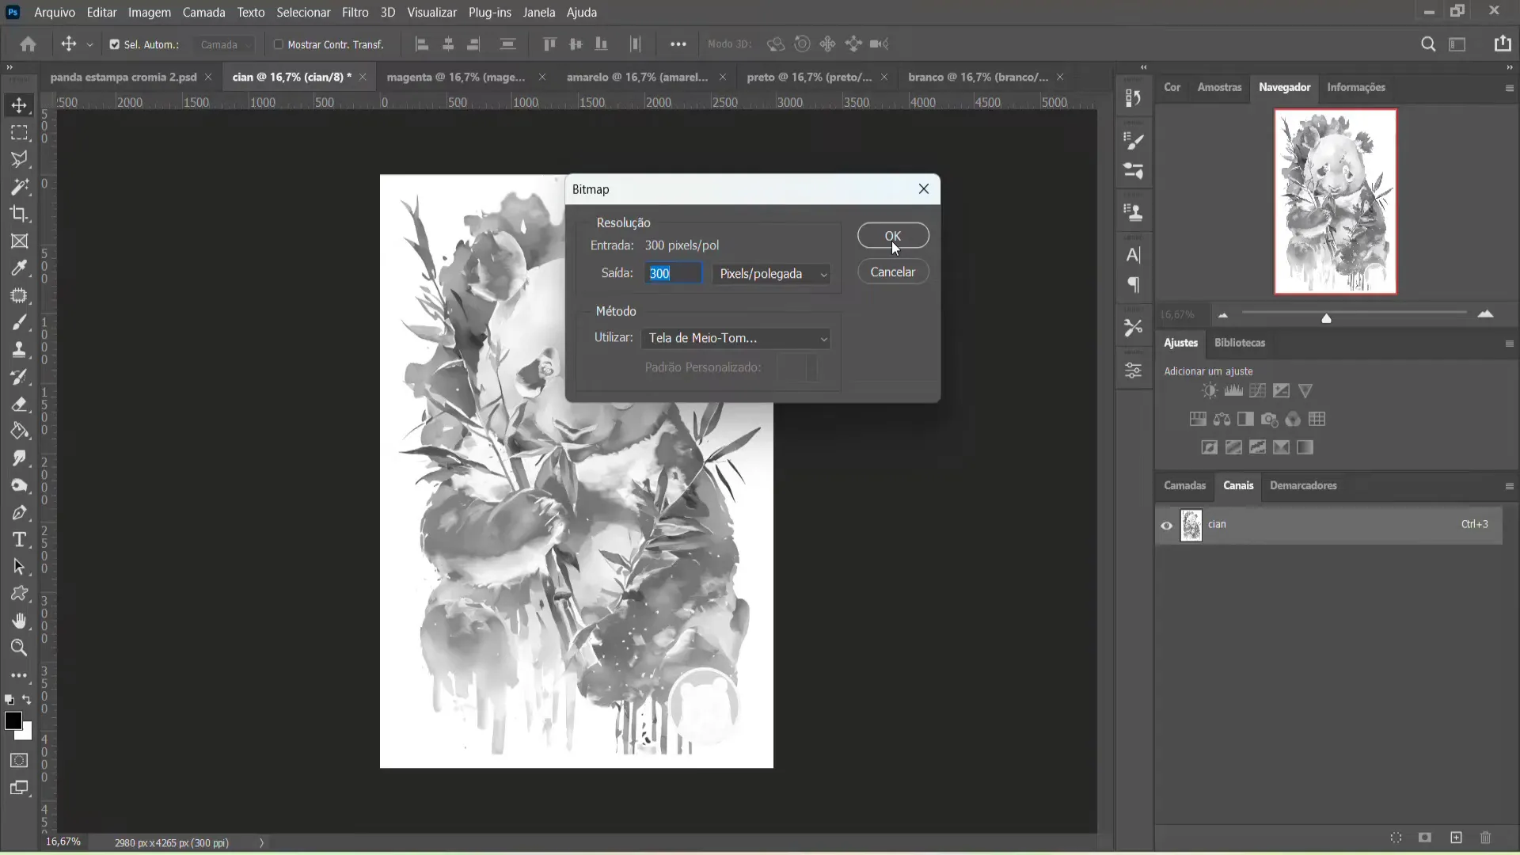Open the Utilizar method dropdown

pos(736,338)
